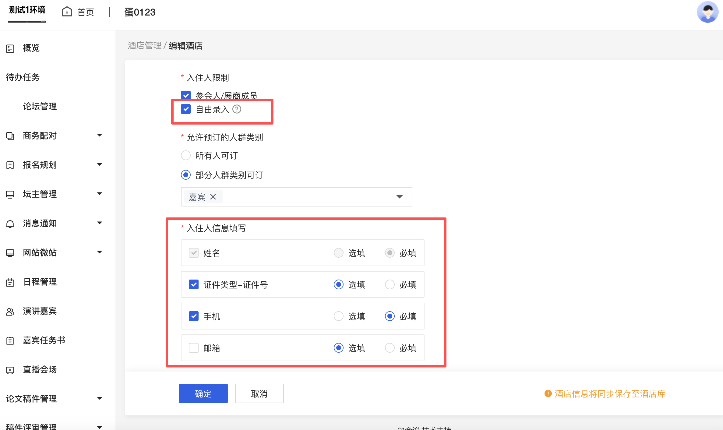This screenshot has height=430, width=723.
Task: Click the 酒店管理 breadcrumb link
Action: click(144, 46)
